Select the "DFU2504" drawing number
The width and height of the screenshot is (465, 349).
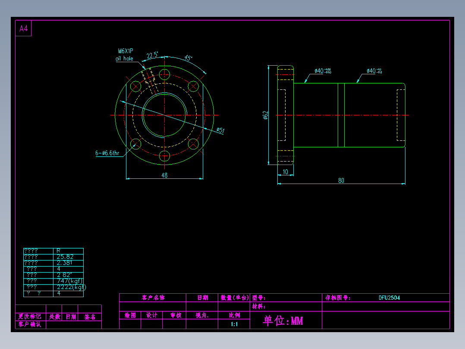point(389,298)
